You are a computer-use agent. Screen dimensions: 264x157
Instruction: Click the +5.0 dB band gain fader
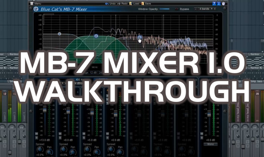click(x=92, y=112)
